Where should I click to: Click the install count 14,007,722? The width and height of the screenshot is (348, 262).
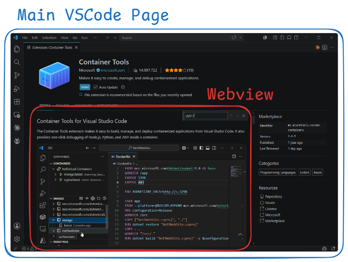(x=145, y=70)
